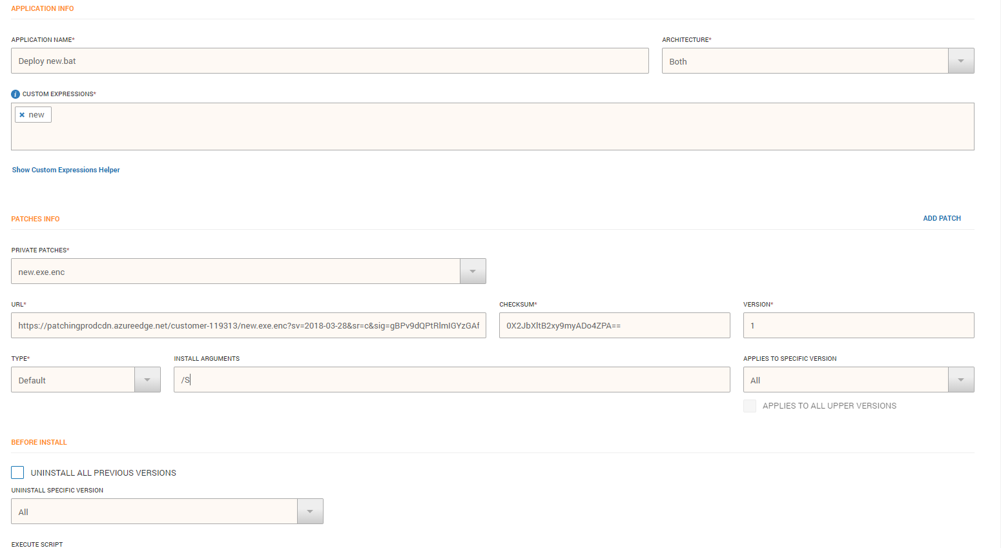Click the 'Application Info' section heading
The height and width of the screenshot is (548, 1001).
43,8
